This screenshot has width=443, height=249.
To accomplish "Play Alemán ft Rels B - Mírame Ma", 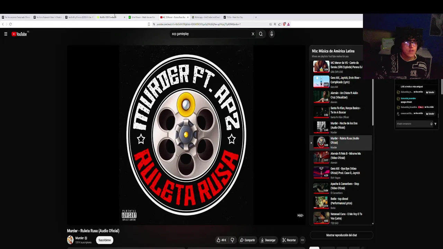I will point(341,157).
